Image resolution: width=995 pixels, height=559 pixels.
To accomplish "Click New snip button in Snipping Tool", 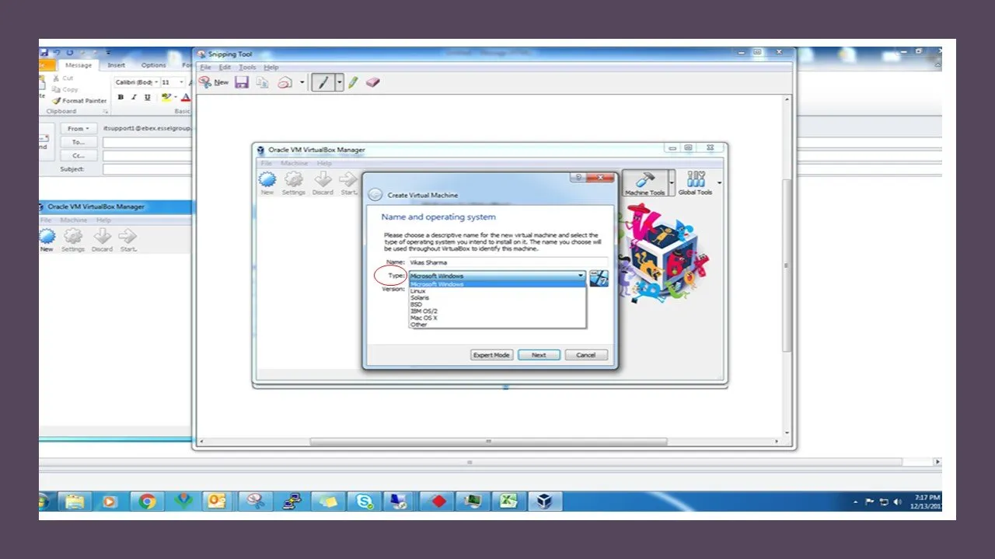I will click(214, 82).
